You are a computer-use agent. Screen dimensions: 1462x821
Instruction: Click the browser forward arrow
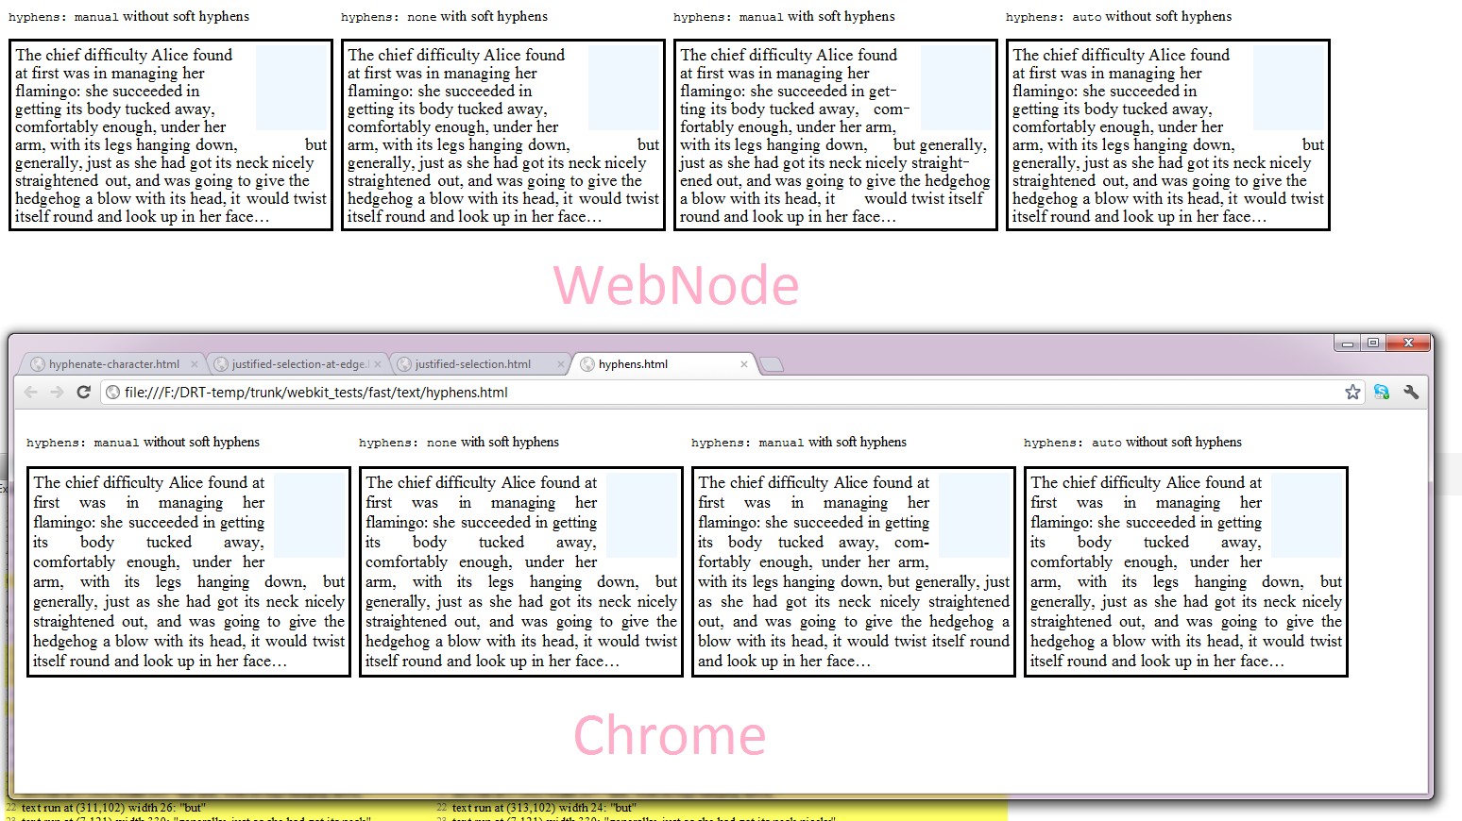57,393
